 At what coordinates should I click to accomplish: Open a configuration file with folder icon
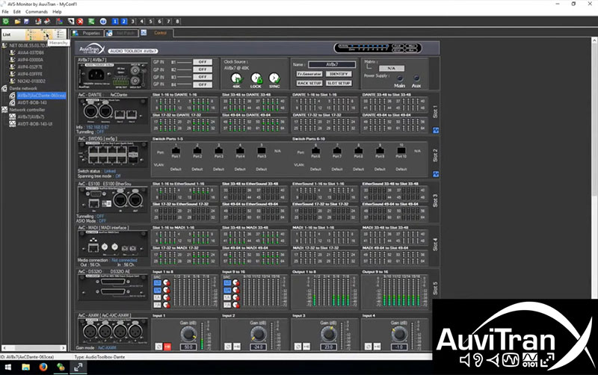tap(17, 22)
